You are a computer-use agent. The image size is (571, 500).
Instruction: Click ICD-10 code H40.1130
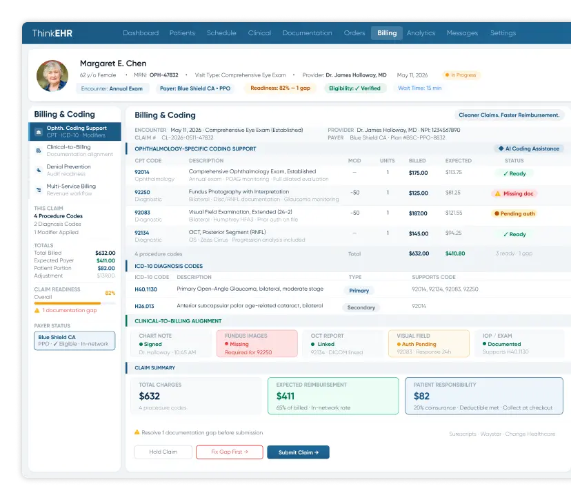pos(146,289)
